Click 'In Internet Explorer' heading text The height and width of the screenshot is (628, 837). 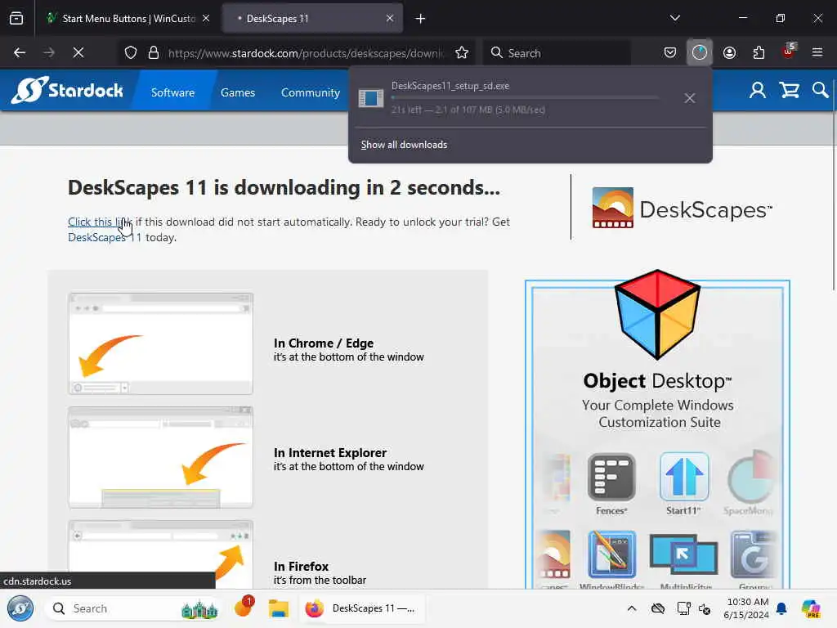click(330, 452)
